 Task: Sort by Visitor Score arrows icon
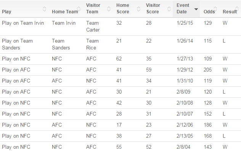[x=169, y=9]
